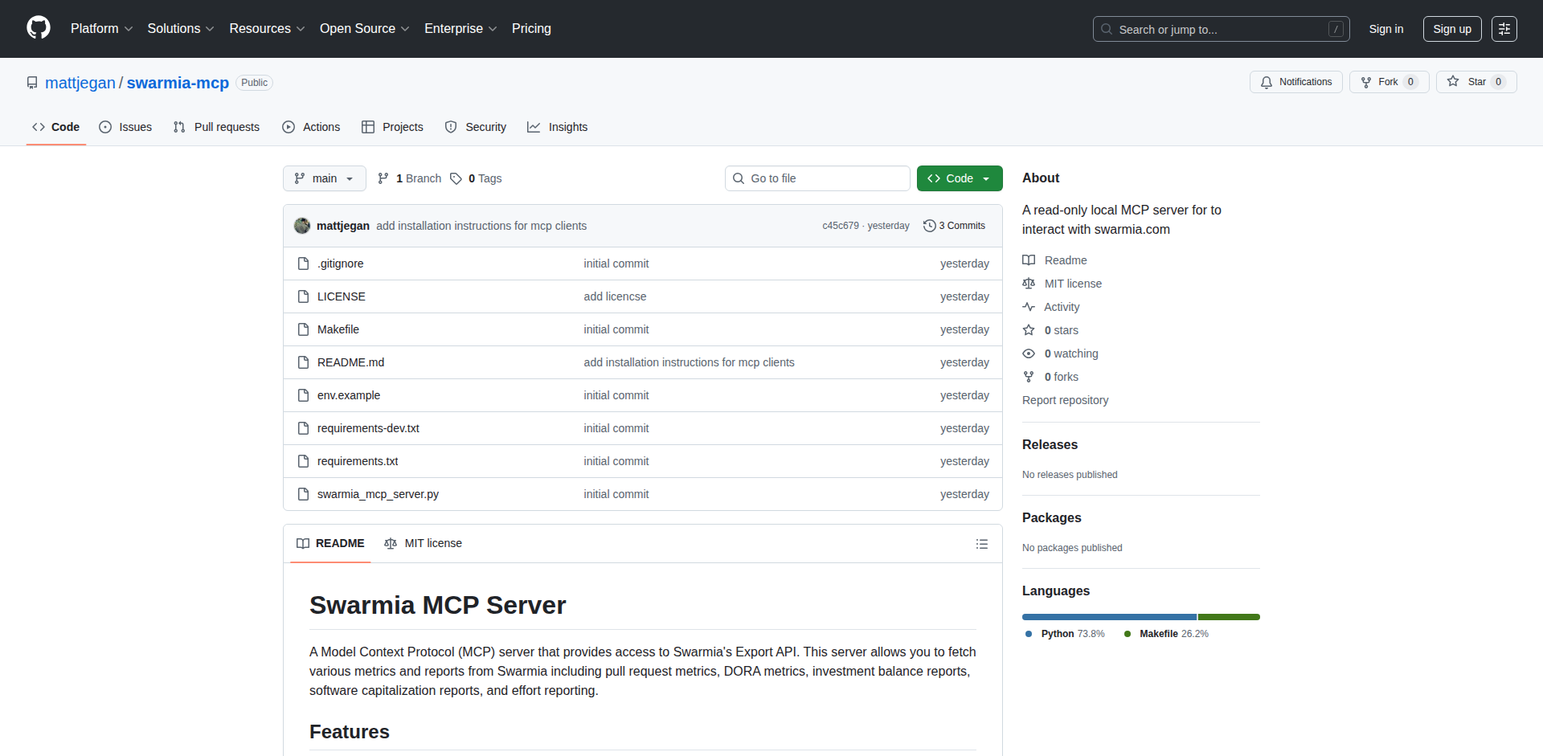The image size is (1543, 756).
Task: Switch to the Insights tab
Action: (x=558, y=127)
